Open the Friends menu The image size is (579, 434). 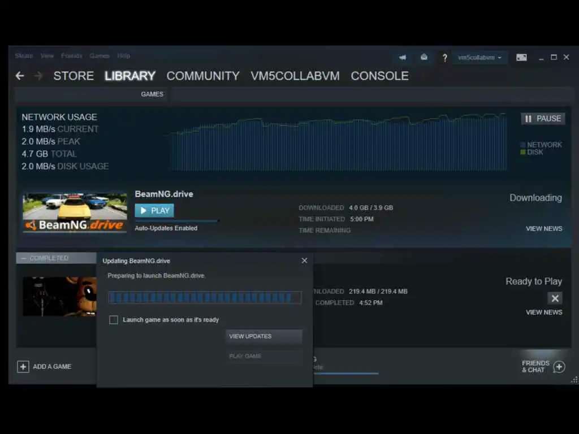(x=72, y=56)
